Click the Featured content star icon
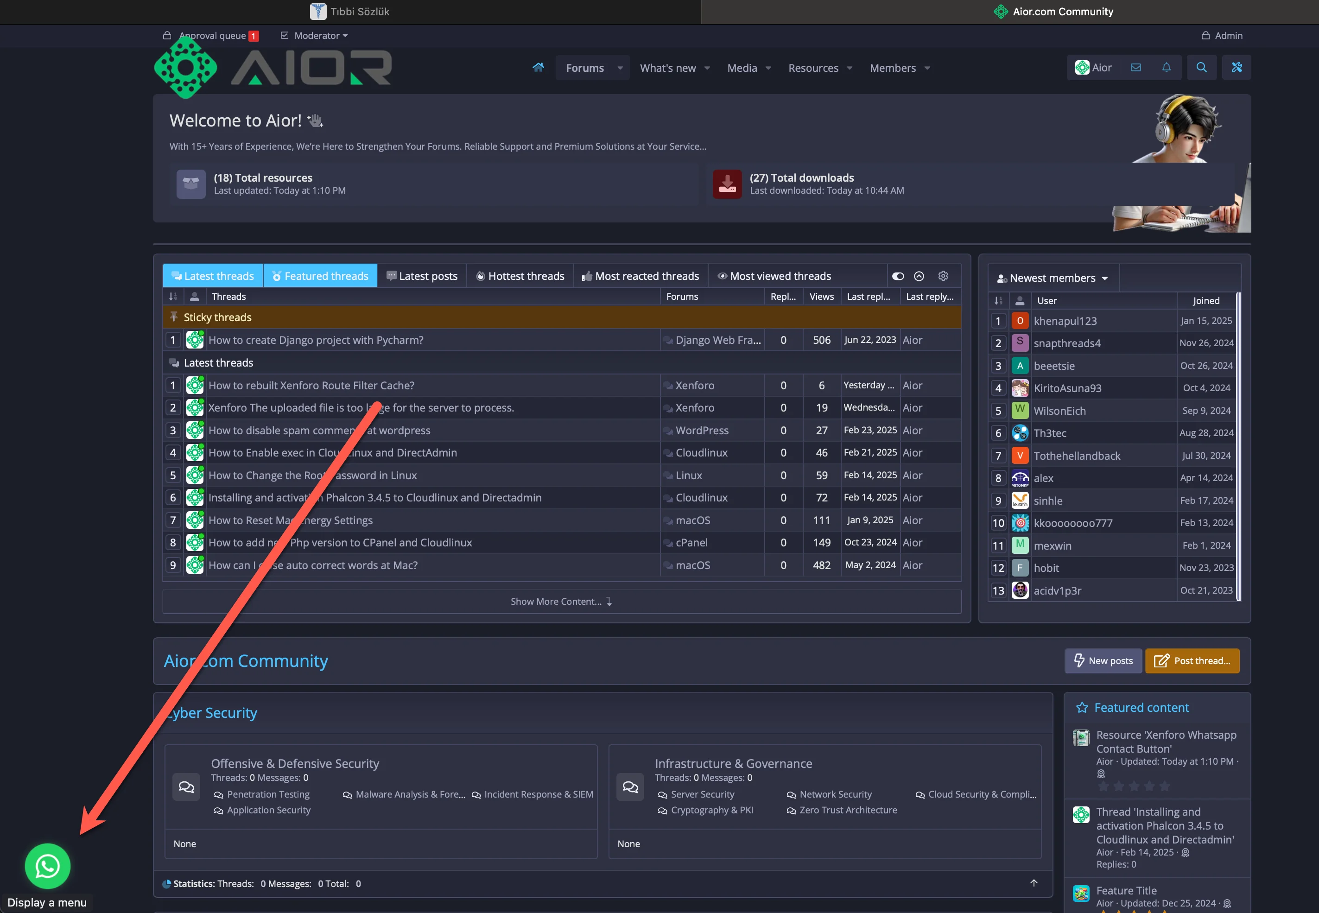1319x913 pixels. [x=1082, y=708]
